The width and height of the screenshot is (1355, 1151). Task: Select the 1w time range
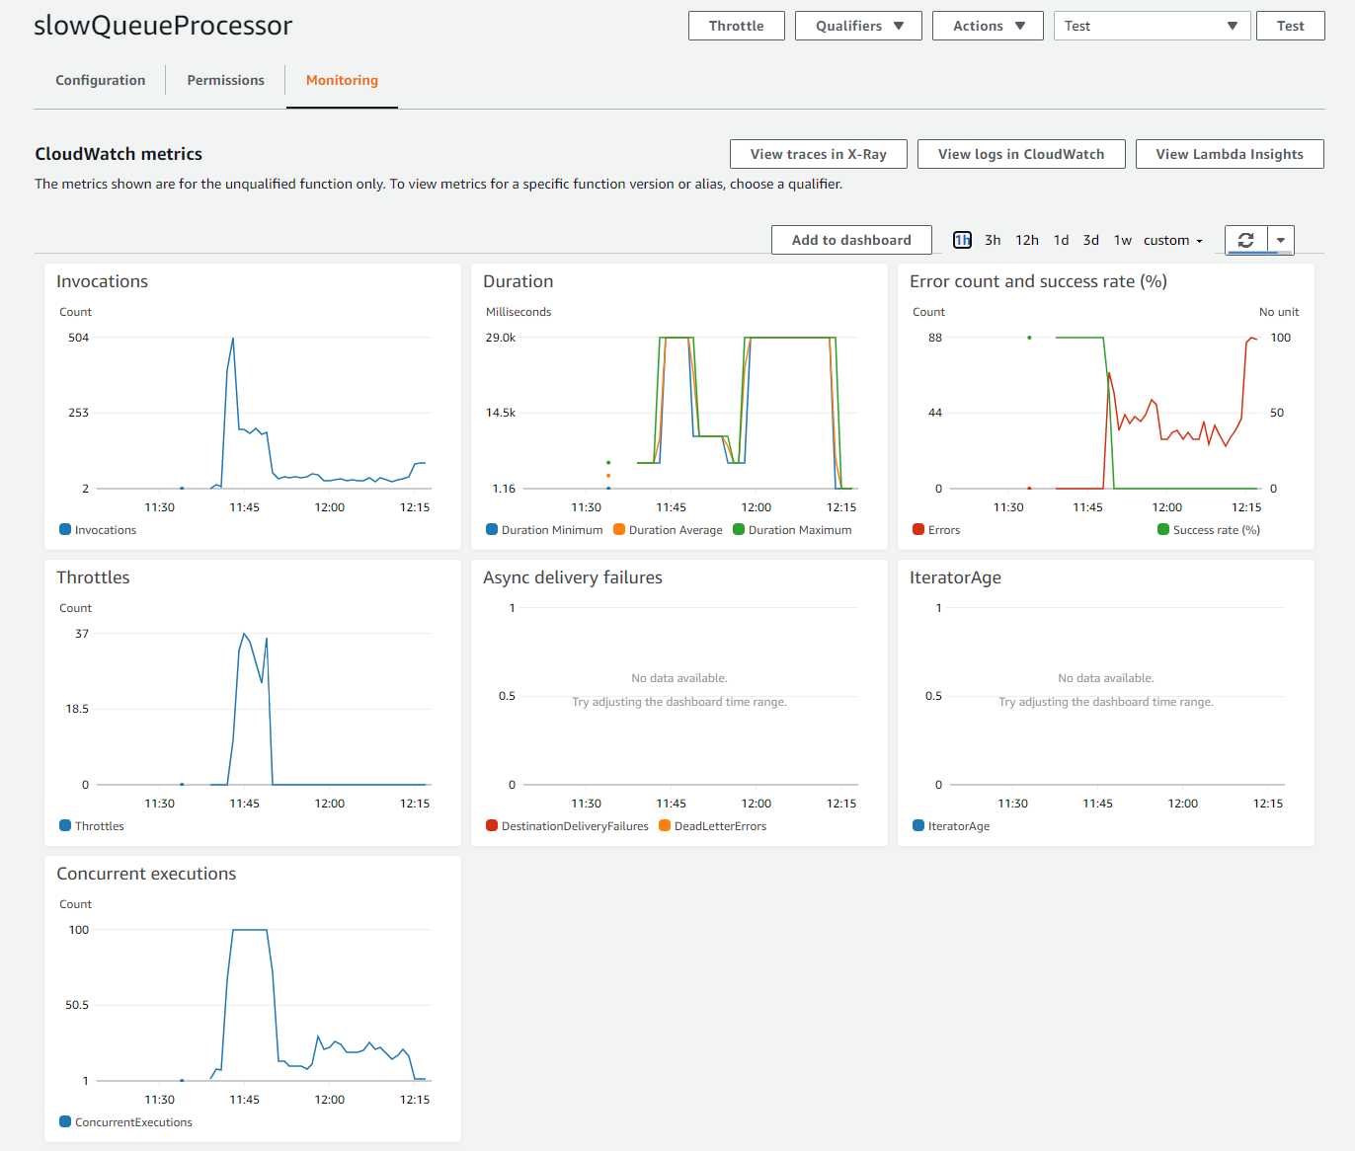coord(1122,239)
